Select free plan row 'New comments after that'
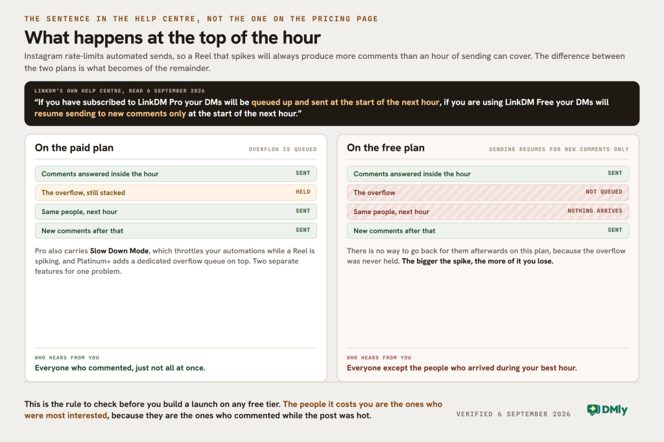The width and height of the screenshot is (664, 442). pos(488,231)
